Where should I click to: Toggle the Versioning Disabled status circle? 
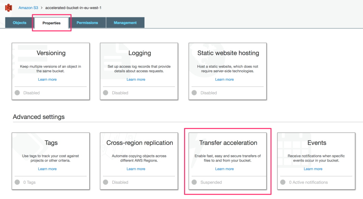click(x=17, y=93)
